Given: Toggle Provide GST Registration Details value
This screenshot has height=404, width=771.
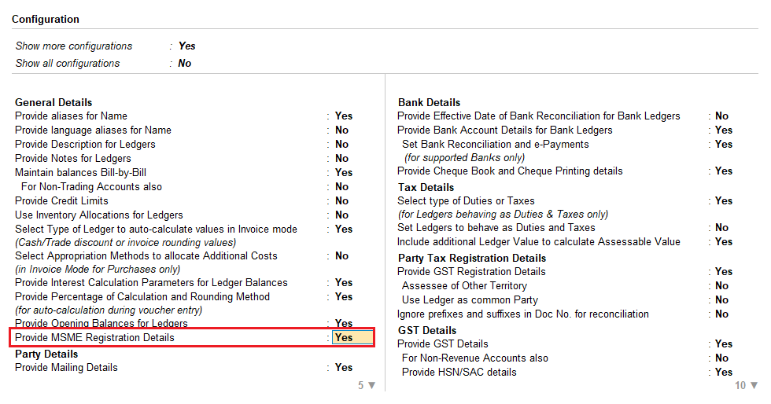Looking at the screenshot, I should [724, 272].
